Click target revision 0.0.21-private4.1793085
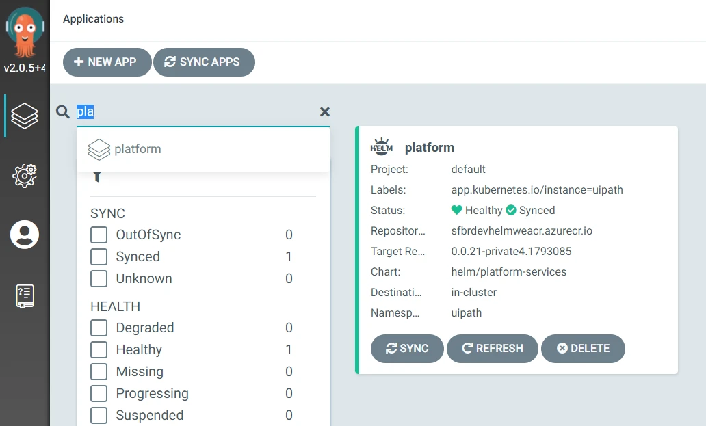 point(512,251)
